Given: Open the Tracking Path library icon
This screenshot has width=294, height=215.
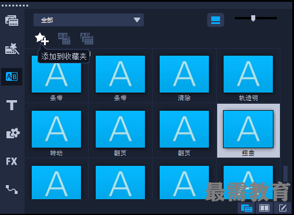Looking at the screenshot, I should click(x=12, y=189).
